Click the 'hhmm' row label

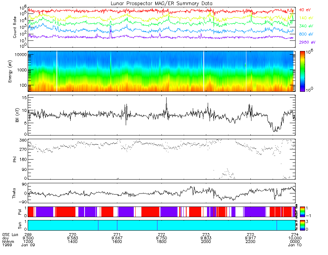(8, 242)
